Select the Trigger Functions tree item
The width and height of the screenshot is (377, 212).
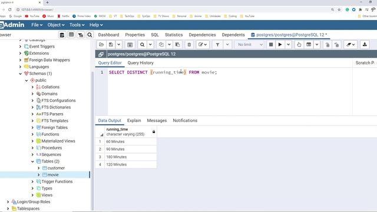pos(57,181)
